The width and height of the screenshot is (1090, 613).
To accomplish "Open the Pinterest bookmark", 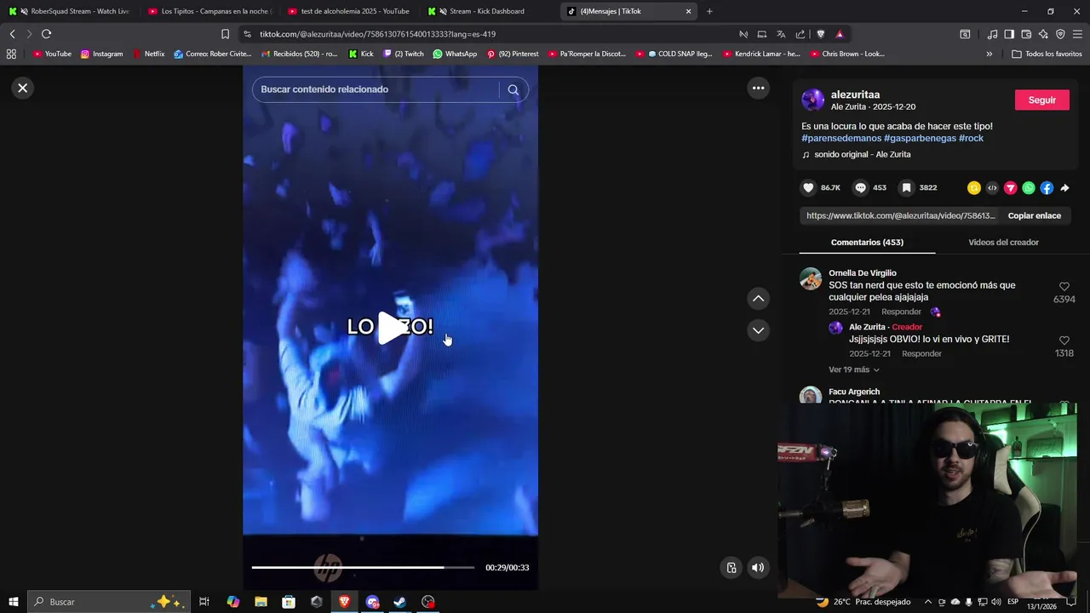I will (512, 54).
